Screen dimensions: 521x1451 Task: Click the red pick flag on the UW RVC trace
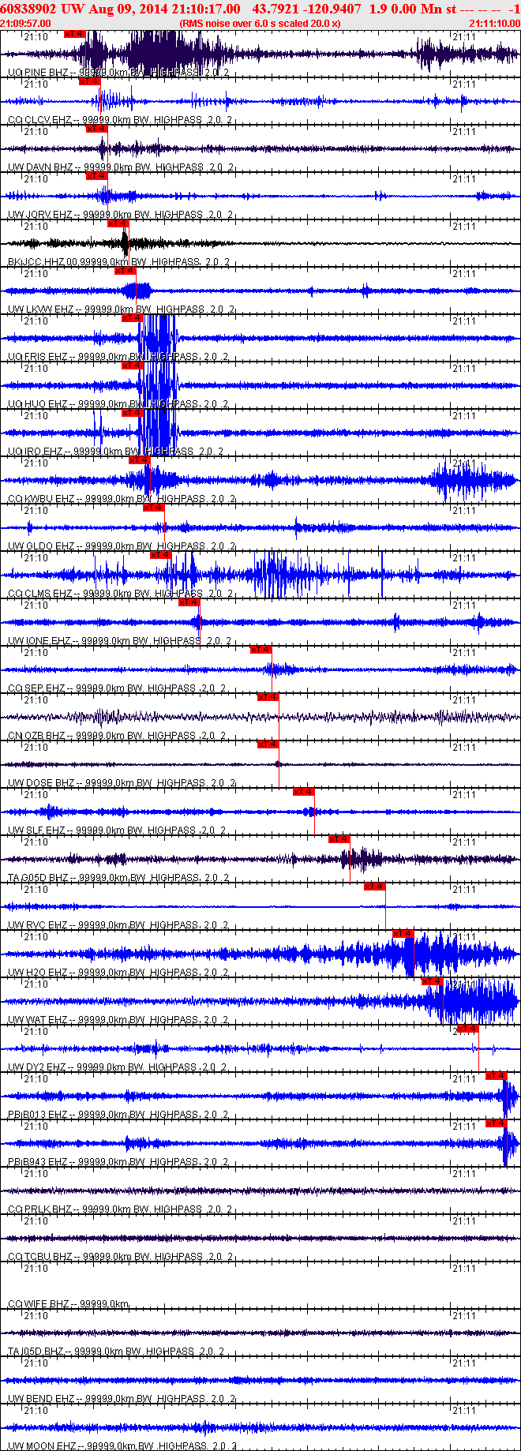[375, 887]
